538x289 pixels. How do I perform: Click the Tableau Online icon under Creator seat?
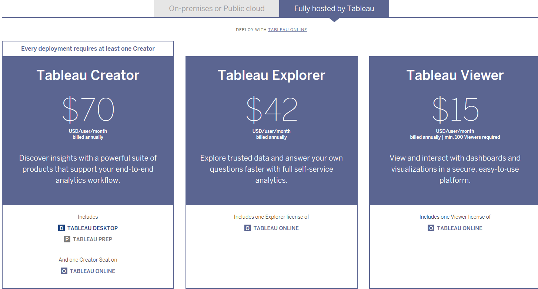click(63, 271)
